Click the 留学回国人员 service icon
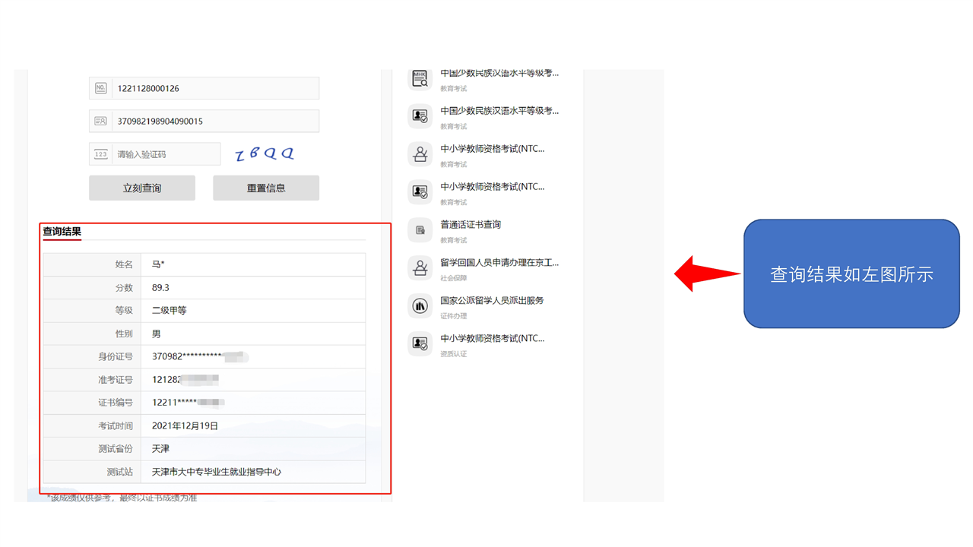The height and width of the screenshot is (547, 973). coord(420,268)
